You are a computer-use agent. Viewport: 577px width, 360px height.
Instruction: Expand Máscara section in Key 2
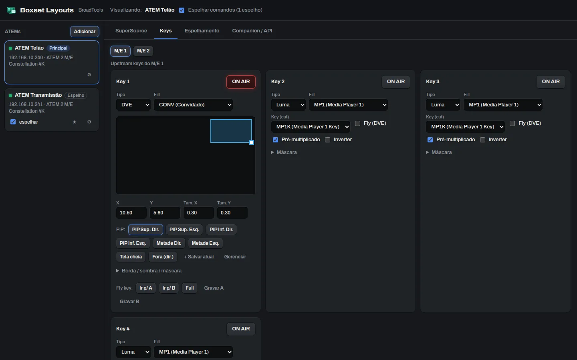(284, 152)
